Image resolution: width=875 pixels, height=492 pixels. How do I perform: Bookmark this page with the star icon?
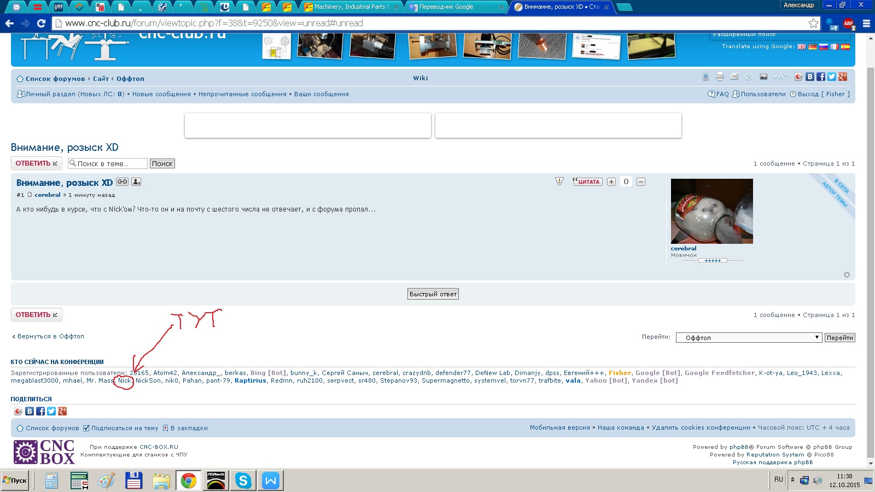pyautogui.click(x=814, y=24)
